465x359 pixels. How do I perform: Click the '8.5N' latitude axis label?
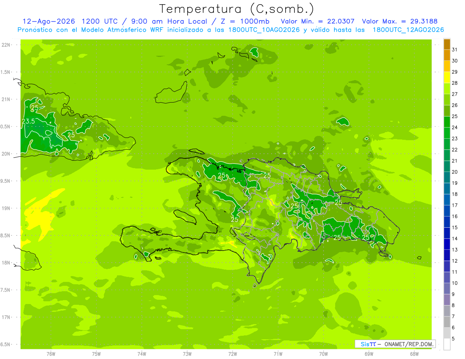[x=5, y=235]
